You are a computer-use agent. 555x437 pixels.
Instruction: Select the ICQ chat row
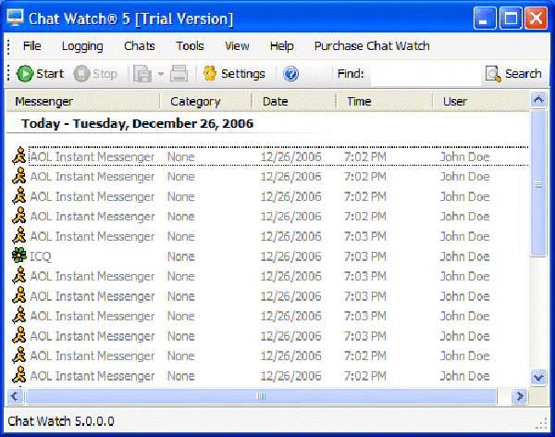[x=268, y=256]
